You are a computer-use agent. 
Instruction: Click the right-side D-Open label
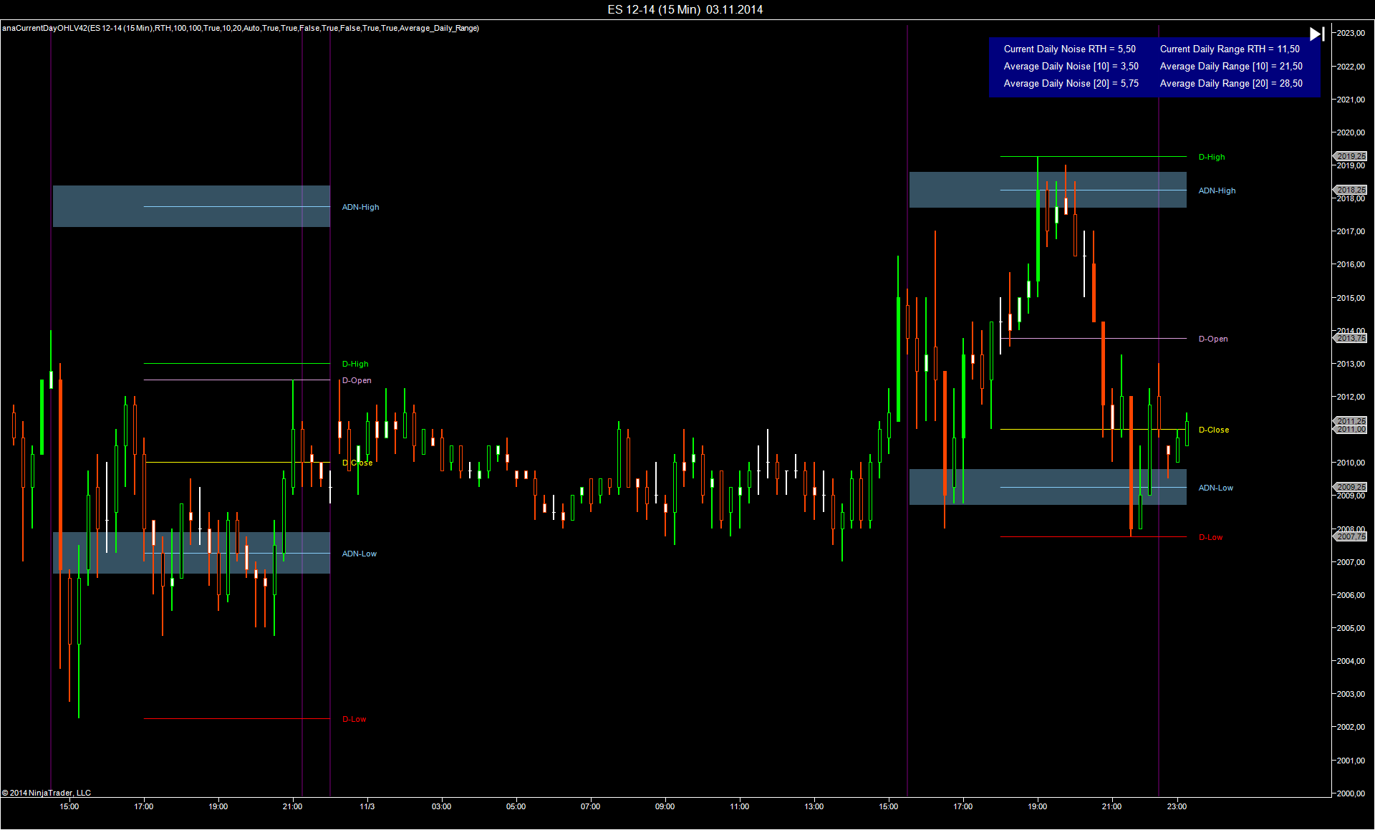pyautogui.click(x=1213, y=339)
